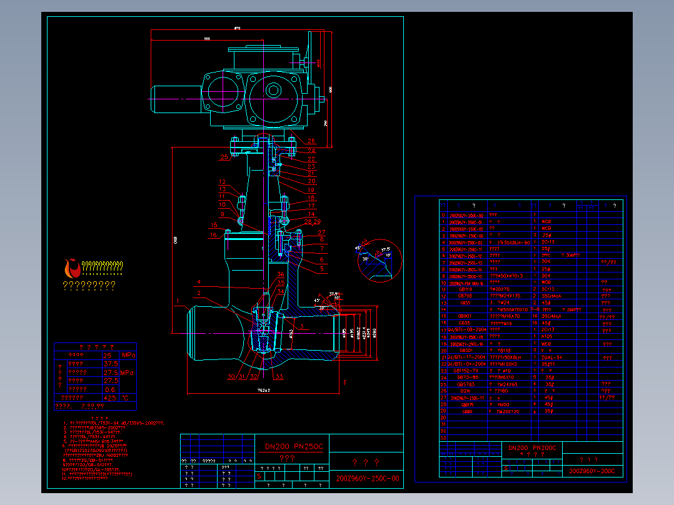
Task: Select 200Z960Y-250C-17 code in row 27
Action: click(468, 398)
